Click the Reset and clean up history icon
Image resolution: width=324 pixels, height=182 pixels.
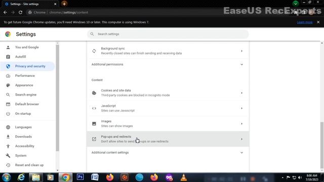point(8,165)
